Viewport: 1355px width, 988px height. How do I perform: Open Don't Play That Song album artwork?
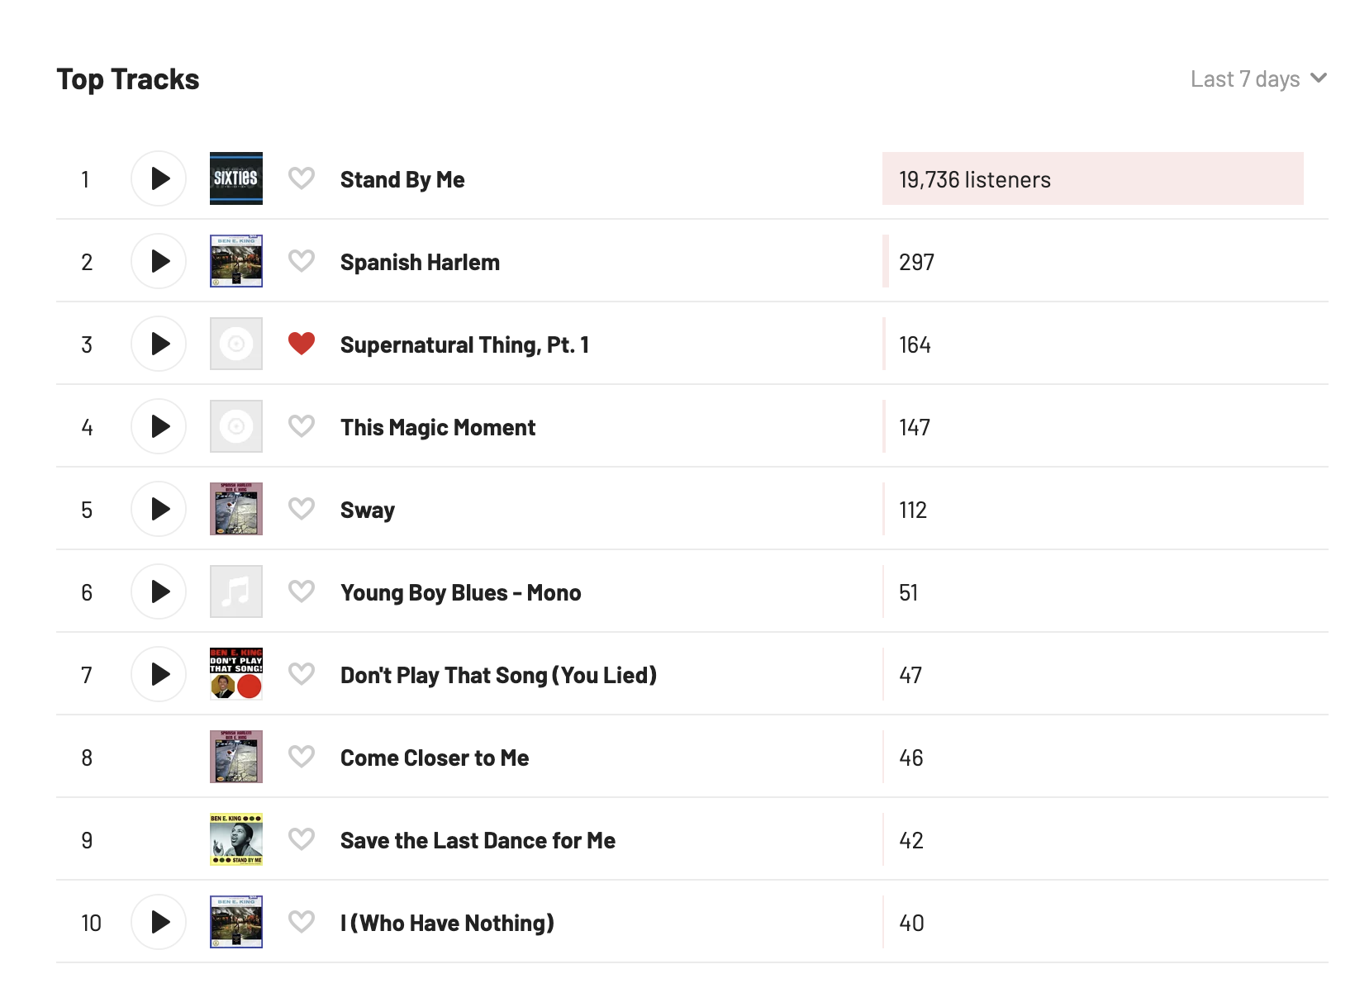click(236, 674)
